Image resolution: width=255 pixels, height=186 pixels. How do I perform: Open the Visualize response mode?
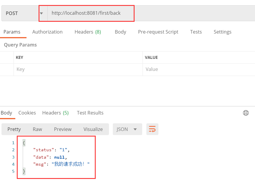(93, 129)
